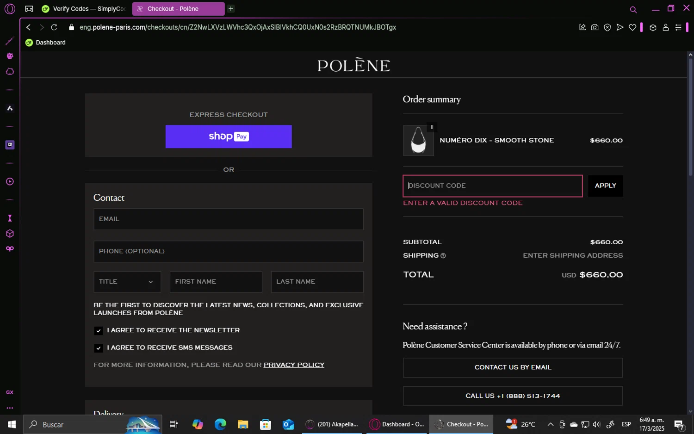The image size is (694, 434).
Task: Go back to the previous page
Action: 29,27
